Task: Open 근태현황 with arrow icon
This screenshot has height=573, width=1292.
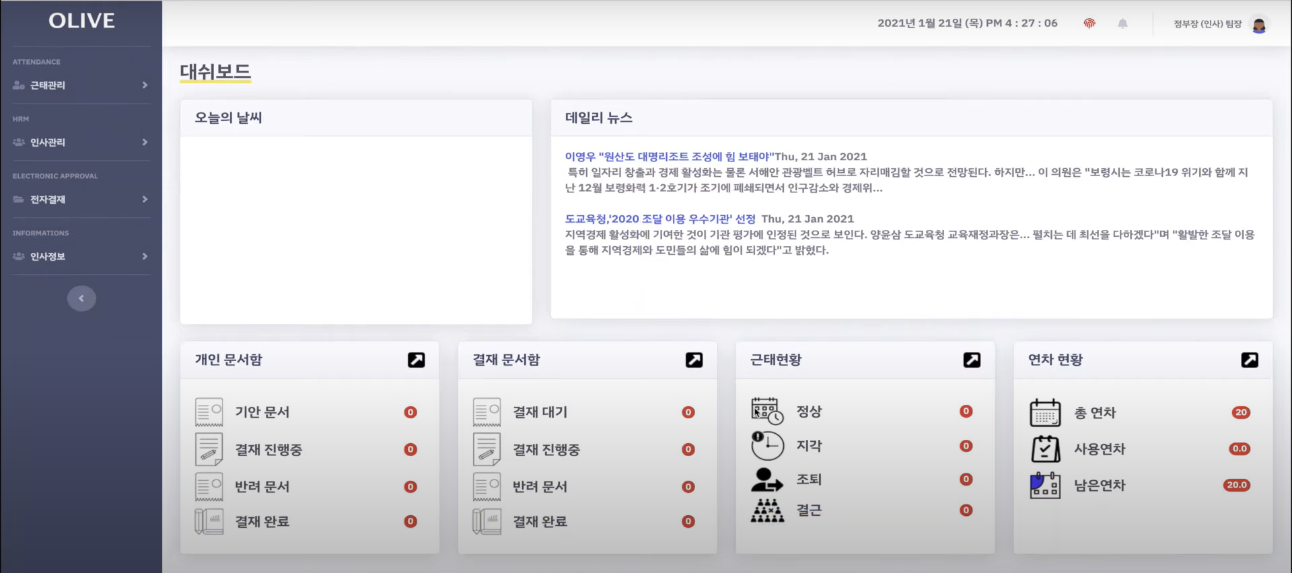Action: pyautogui.click(x=972, y=360)
